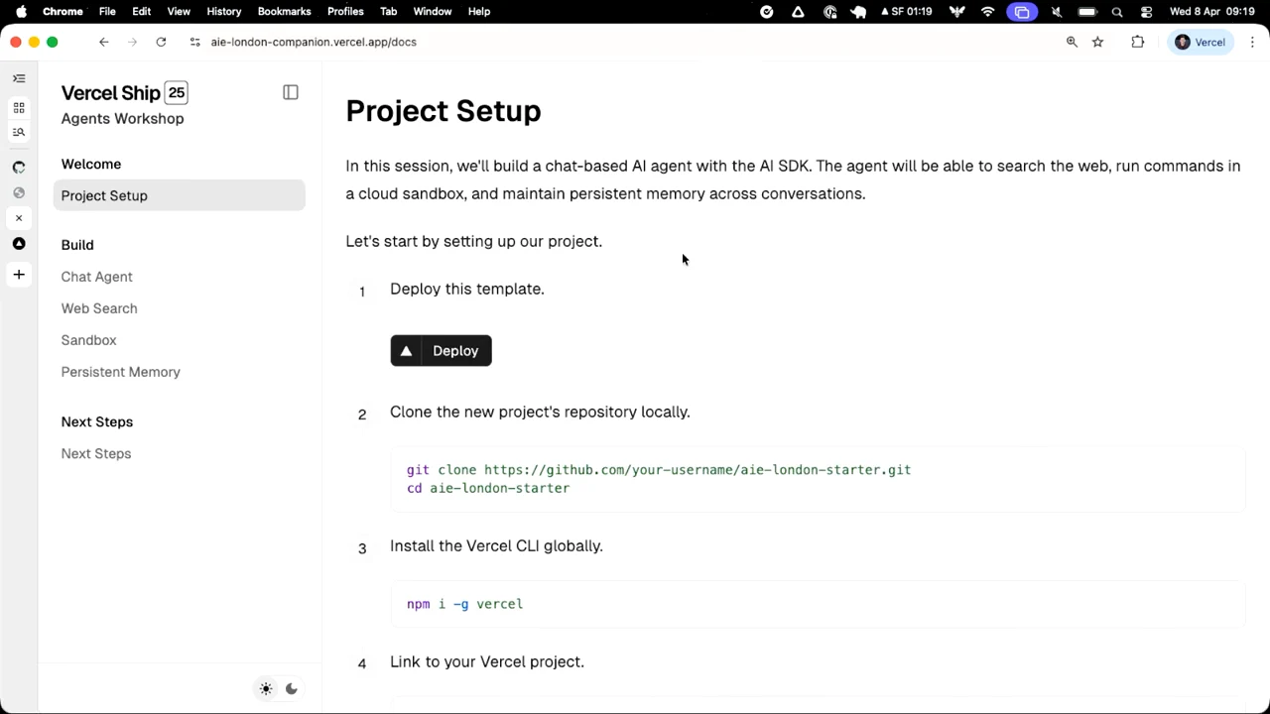The height and width of the screenshot is (714, 1270).
Task: Open the Tab menu
Action: point(389,11)
